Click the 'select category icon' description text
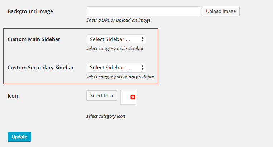Viewport: 273px width, 147px height. pyautogui.click(x=106, y=116)
